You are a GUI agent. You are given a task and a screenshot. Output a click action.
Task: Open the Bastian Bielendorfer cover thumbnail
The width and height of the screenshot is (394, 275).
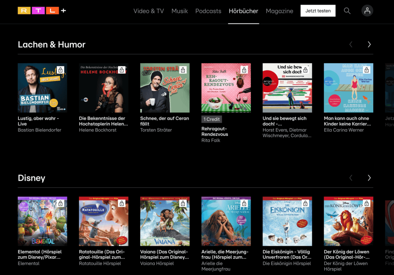tap(42, 88)
